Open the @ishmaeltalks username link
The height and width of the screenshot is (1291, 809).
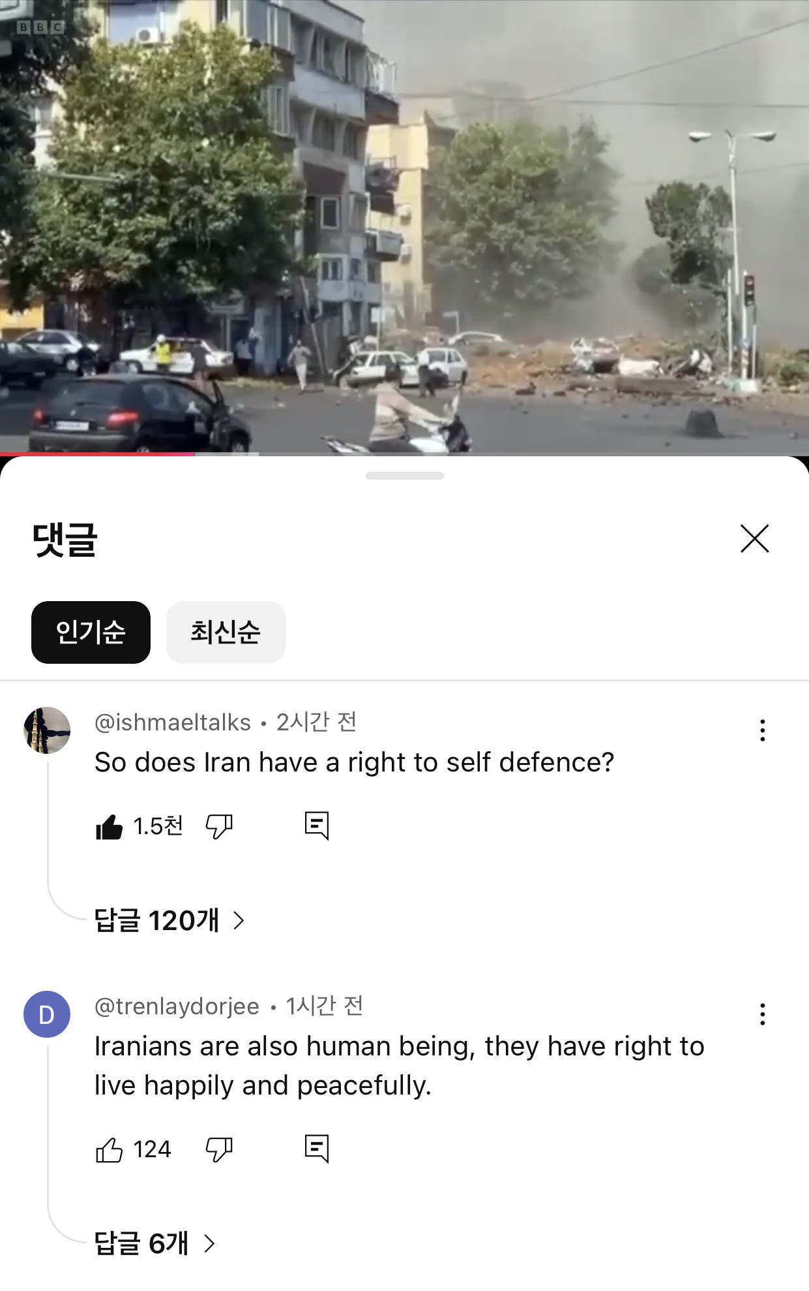173,723
